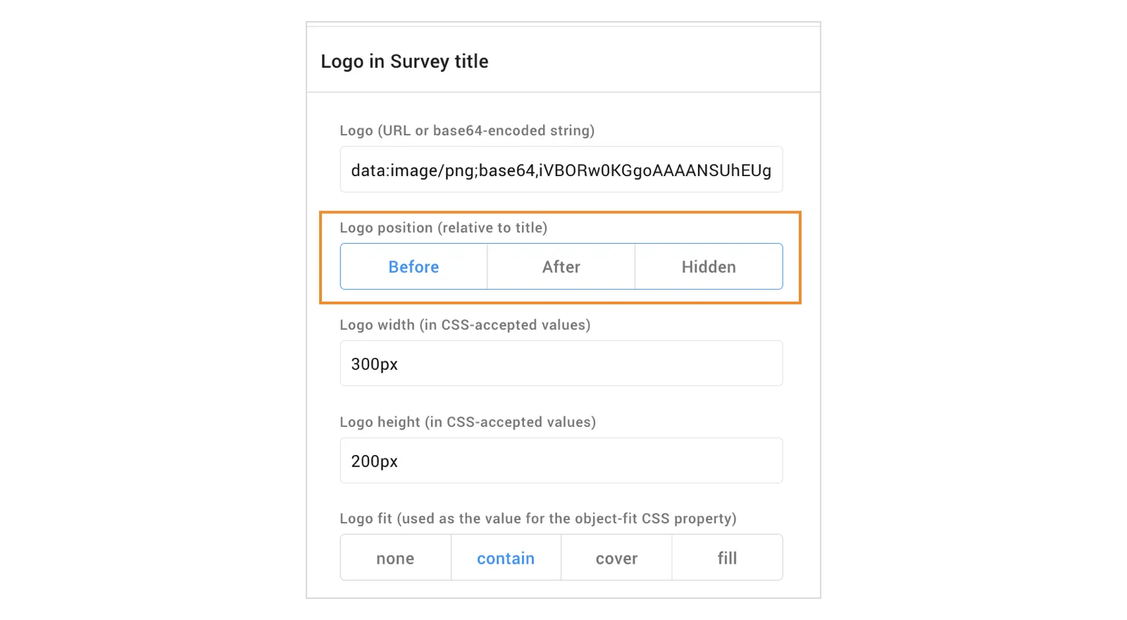Place cursor in the data:image/png base64 text

click(x=561, y=170)
